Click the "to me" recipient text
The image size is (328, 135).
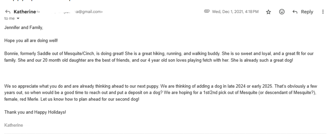9,18
